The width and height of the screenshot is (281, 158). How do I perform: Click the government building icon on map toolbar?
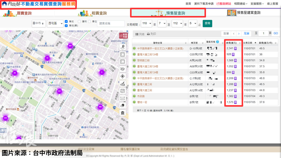point(123,113)
